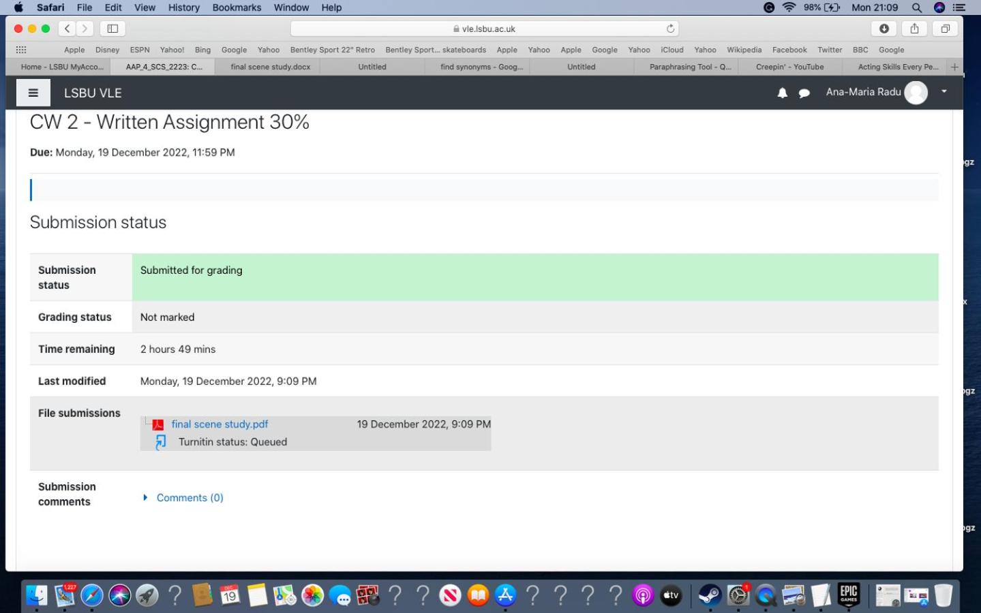Click the PDF icon beside final scene study

(x=158, y=424)
